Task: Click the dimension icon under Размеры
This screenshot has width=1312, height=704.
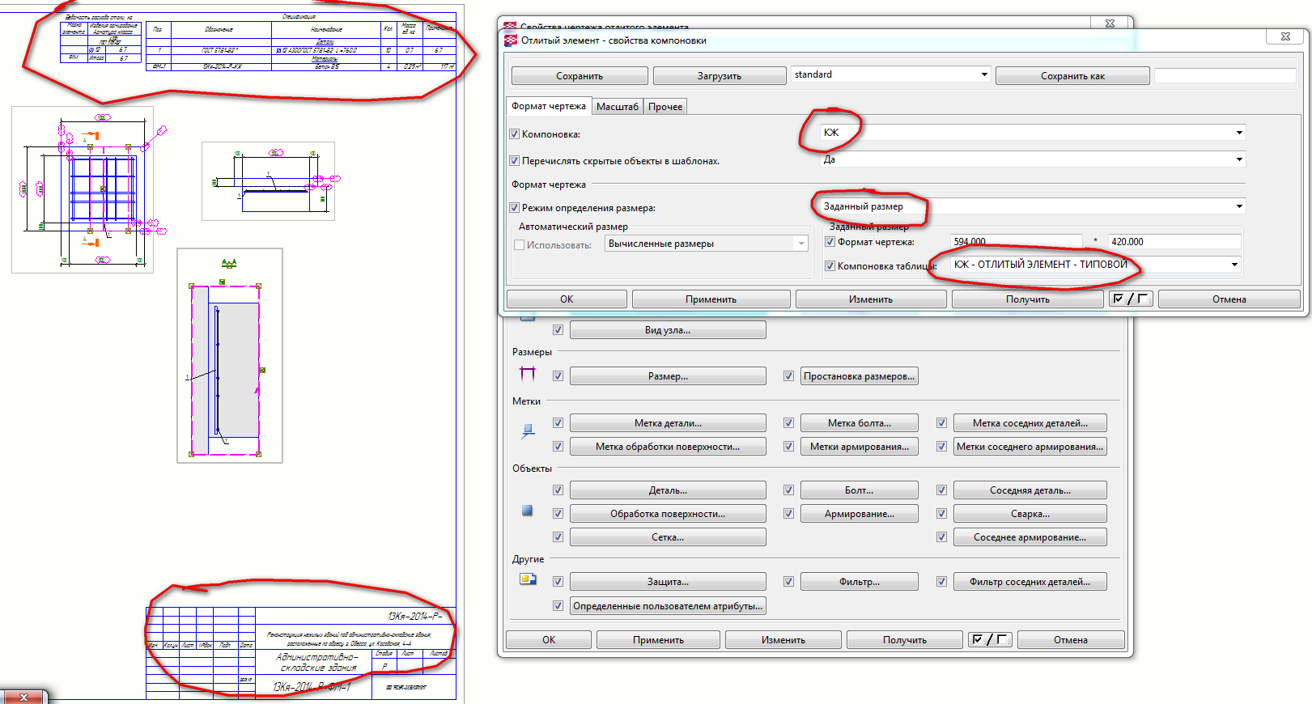Action: (x=528, y=373)
